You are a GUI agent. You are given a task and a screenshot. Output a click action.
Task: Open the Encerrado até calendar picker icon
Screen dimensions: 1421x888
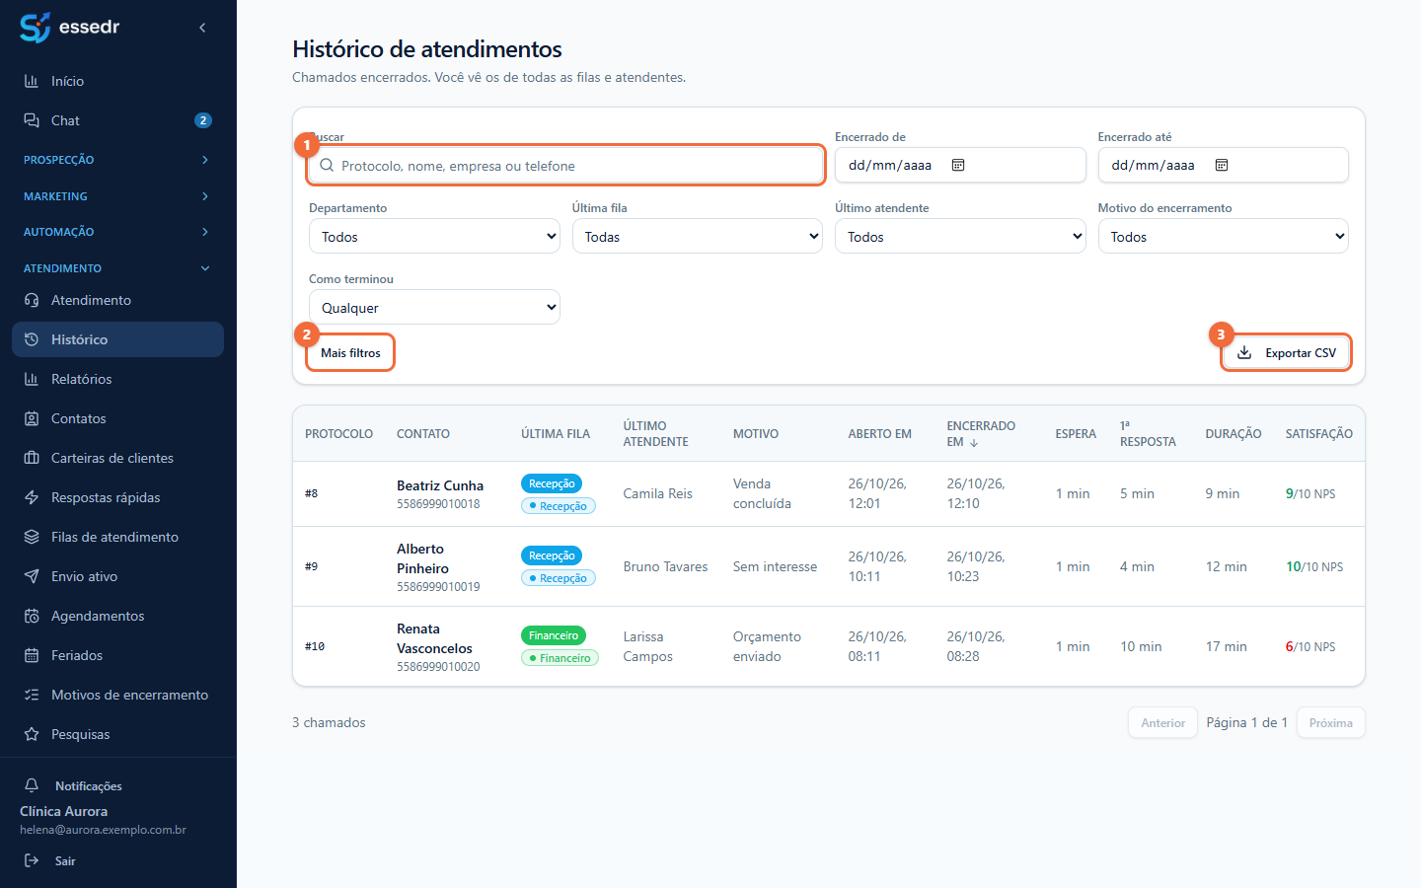1222,165
